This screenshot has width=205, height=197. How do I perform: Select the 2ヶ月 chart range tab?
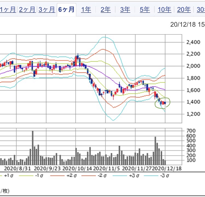(x=27, y=10)
